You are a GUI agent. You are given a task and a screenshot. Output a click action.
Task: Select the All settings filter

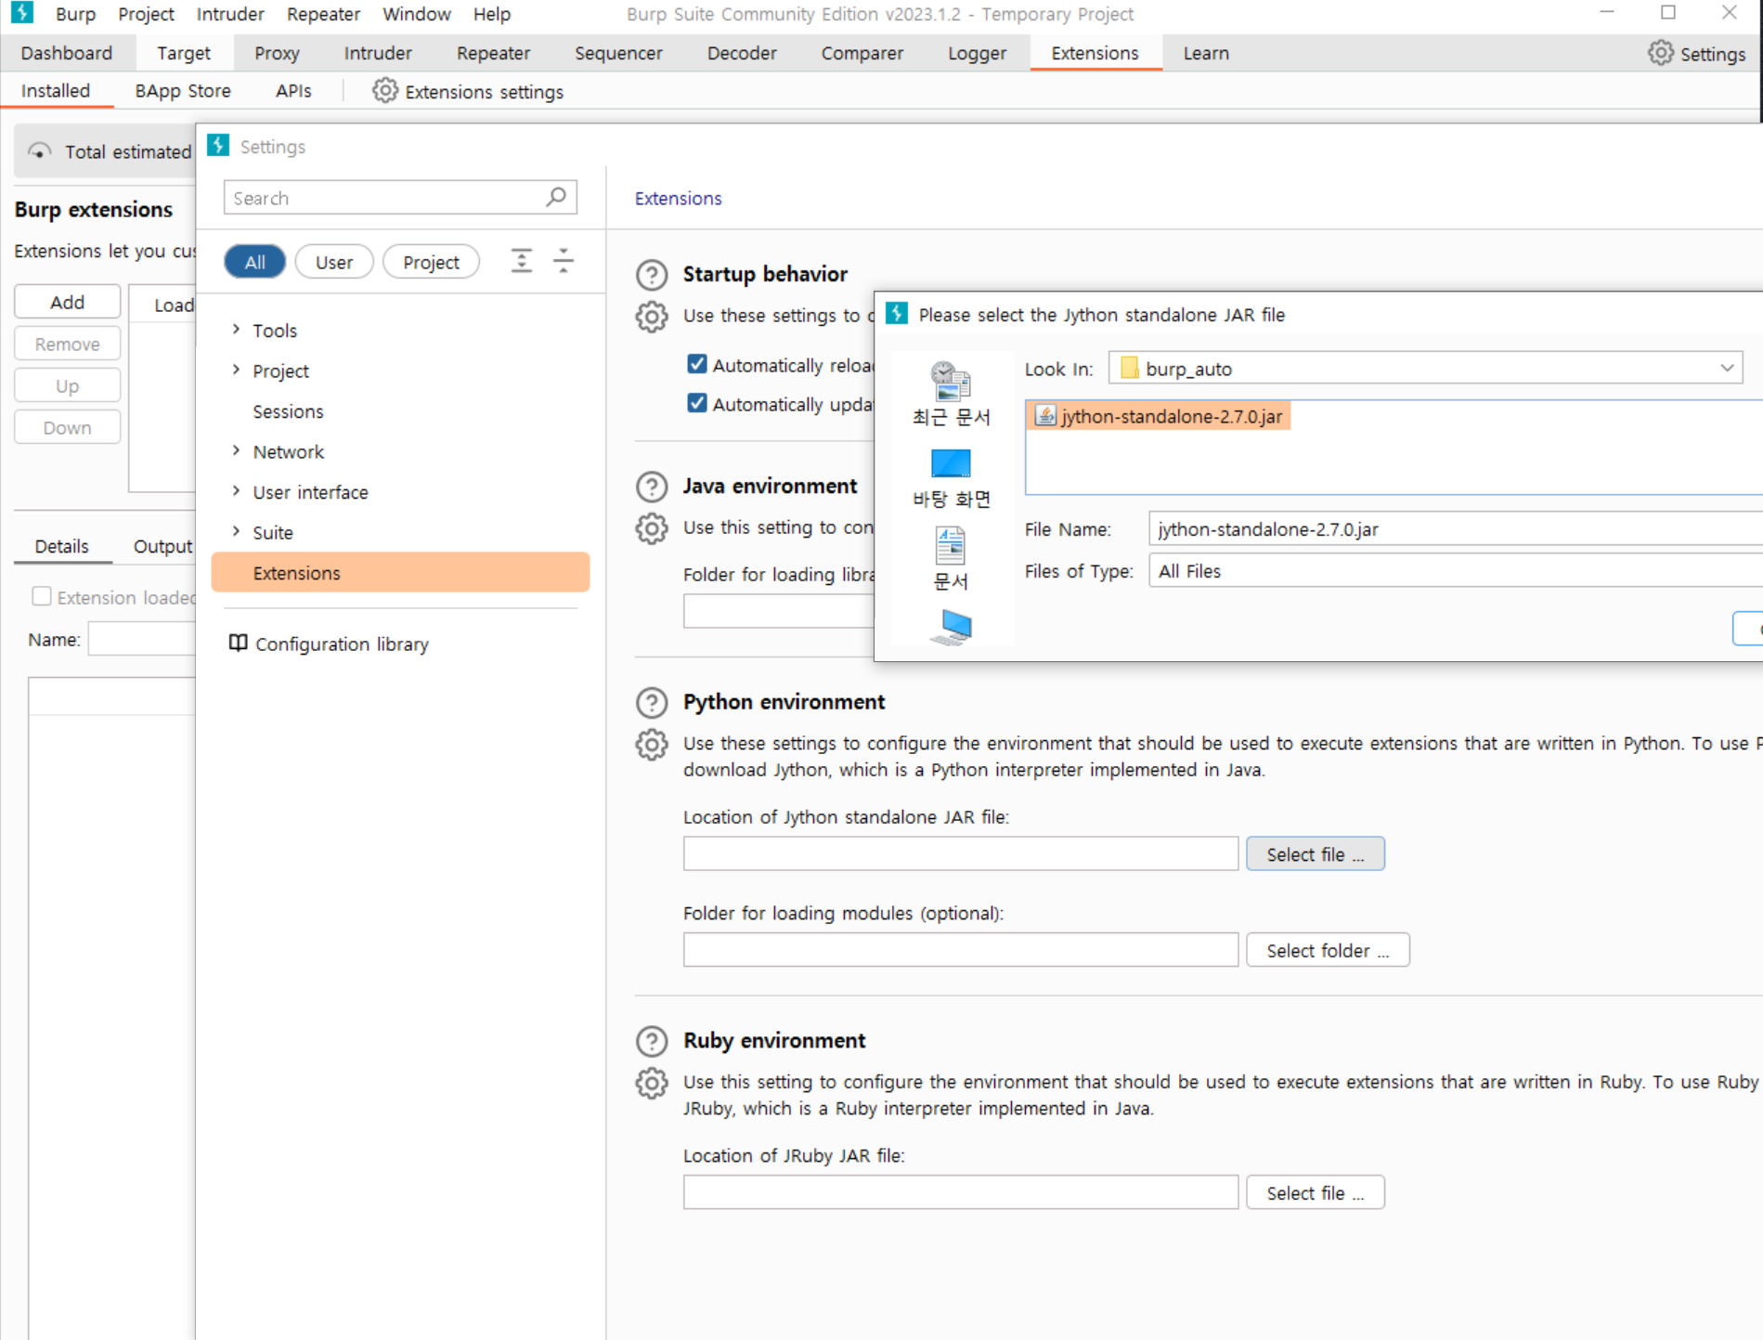coord(254,262)
